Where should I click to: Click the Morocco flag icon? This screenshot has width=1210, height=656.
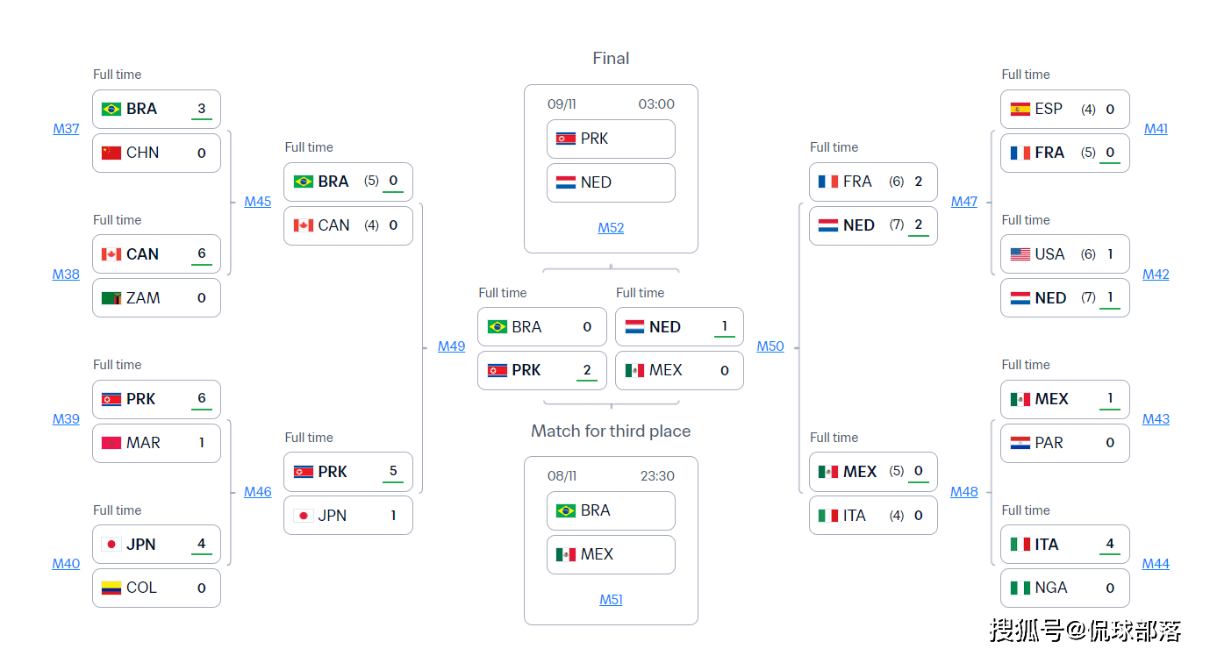pos(111,443)
